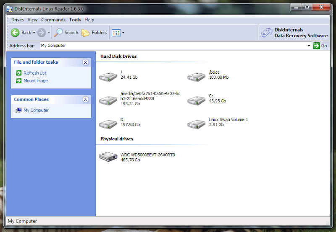Viewport: 336px width, 232px height.
Task: Select the C: drive icon
Action: click(196, 101)
